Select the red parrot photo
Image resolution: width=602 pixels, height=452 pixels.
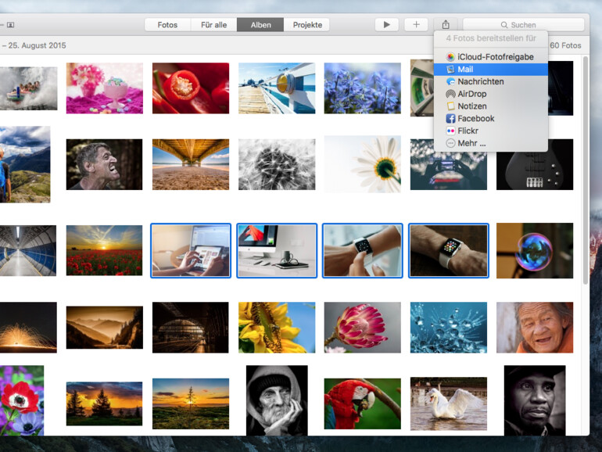tap(362, 404)
